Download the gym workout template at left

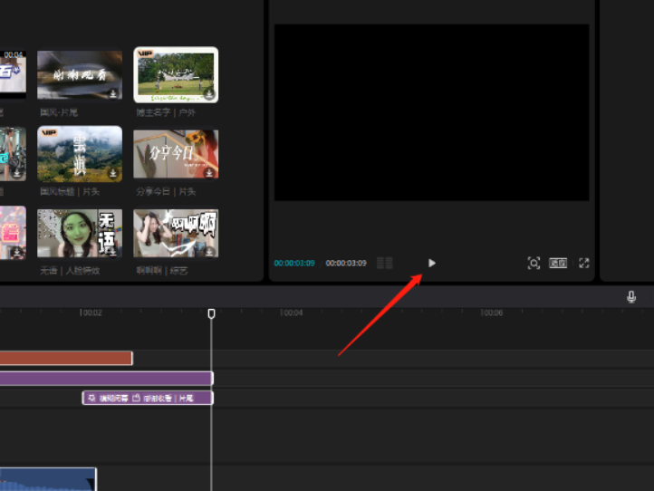point(16,173)
